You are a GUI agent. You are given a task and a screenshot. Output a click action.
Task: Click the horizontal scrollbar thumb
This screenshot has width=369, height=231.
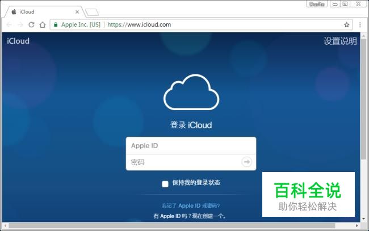tap(172, 226)
